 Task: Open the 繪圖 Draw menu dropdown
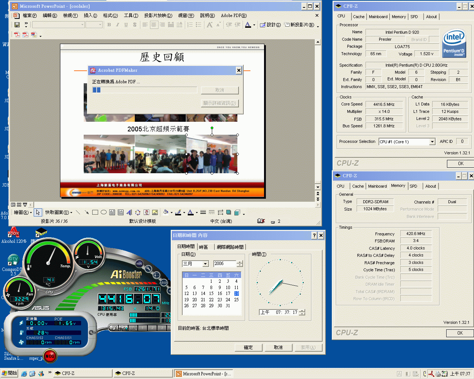tap(23, 212)
